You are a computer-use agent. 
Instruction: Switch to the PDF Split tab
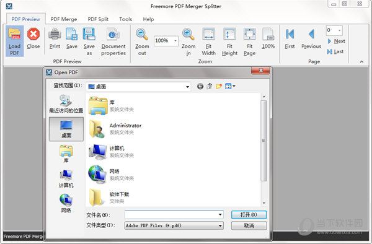[x=98, y=19]
